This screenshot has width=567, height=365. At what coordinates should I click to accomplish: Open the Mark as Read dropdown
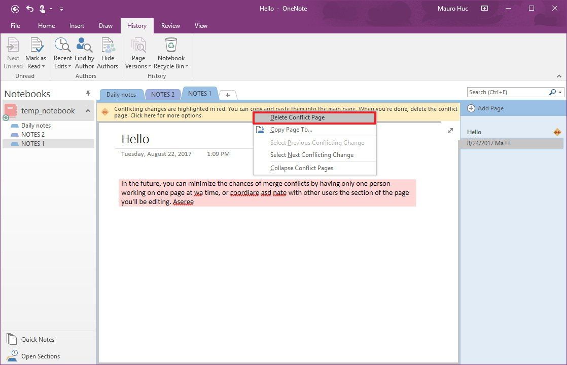click(44, 66)
